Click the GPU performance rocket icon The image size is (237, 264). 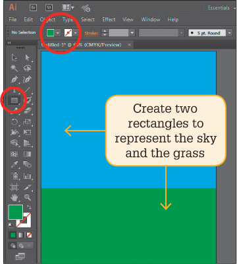pyautogui.click(x=86, y=9)
